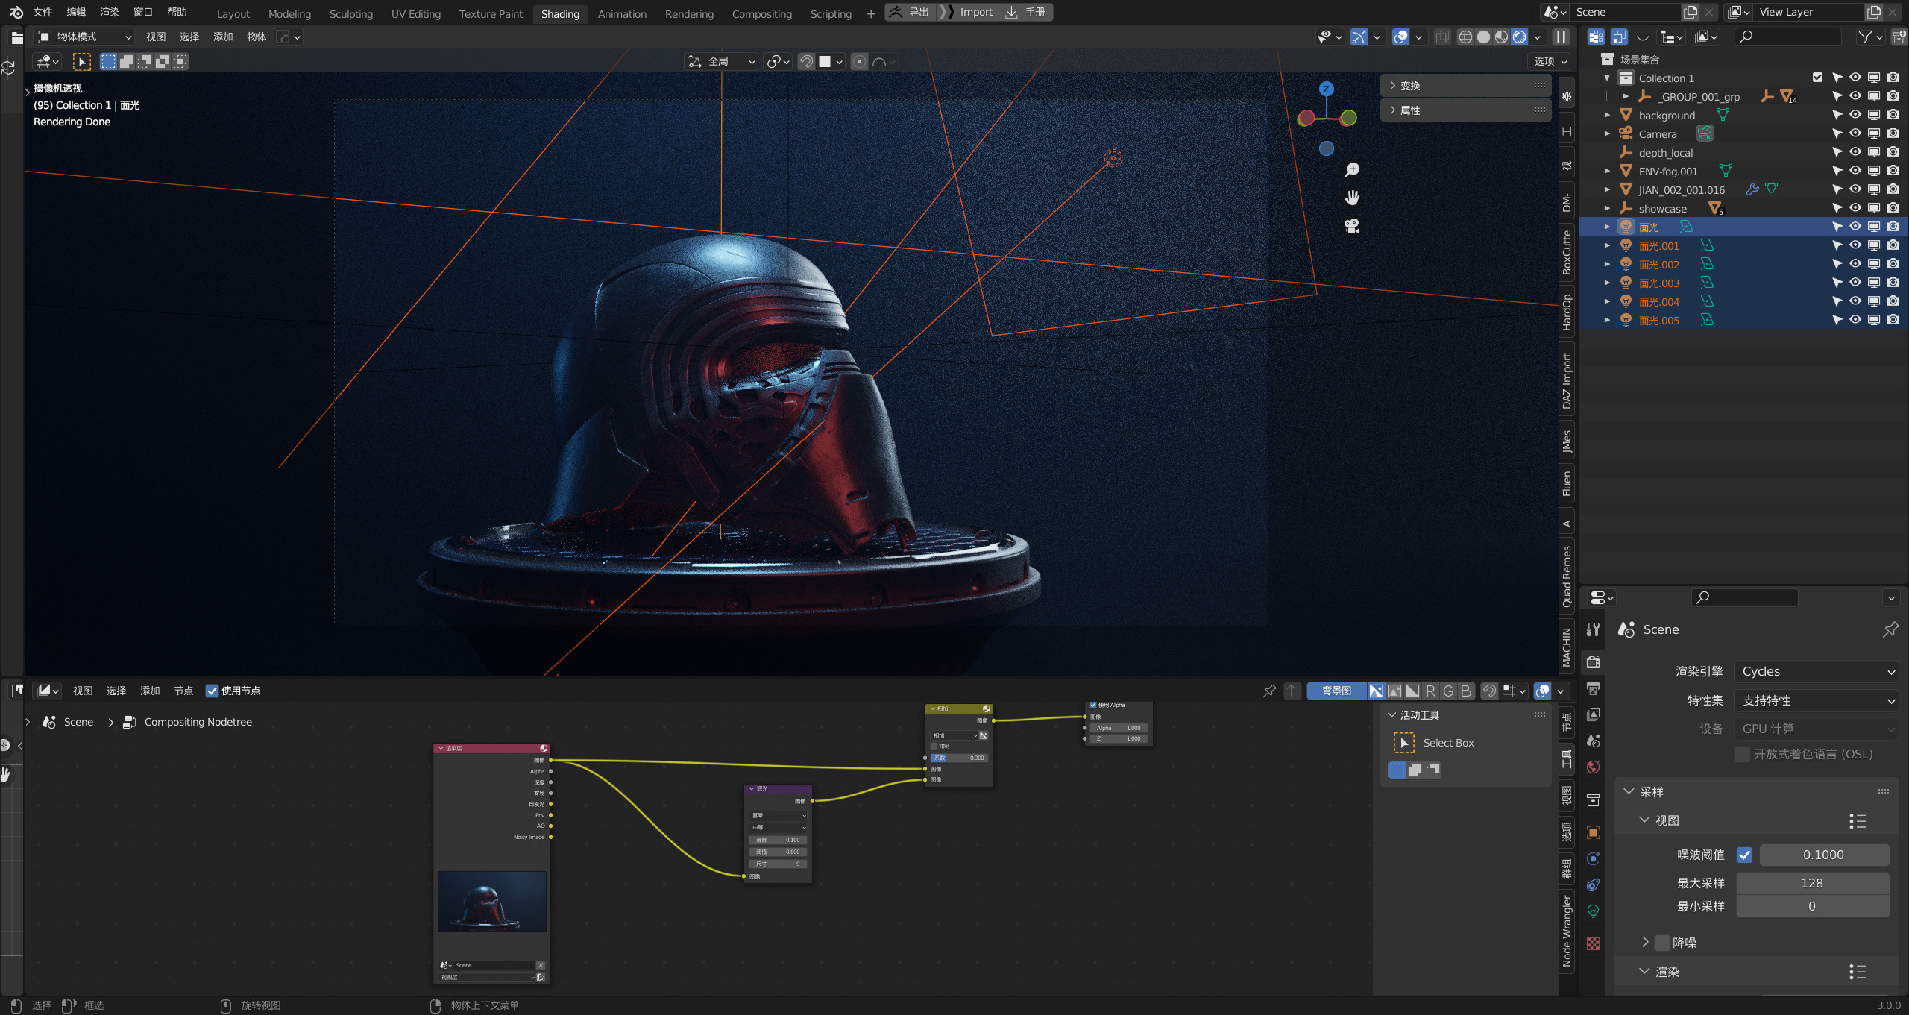The image size is (1909, 1015).
Task: Switch viewport to material preview shading
Action: tap(1501, 37)
